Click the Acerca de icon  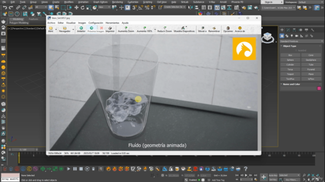[x=240, y=29]
